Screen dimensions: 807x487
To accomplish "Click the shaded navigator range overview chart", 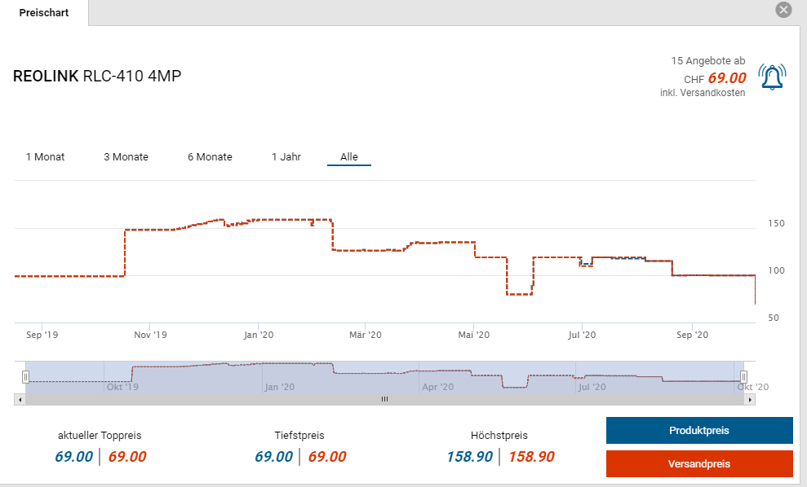I will tap(384, 375).
